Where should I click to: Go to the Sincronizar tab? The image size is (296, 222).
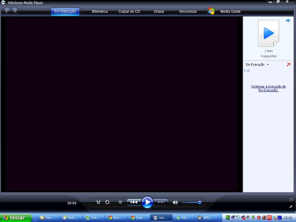point(188,12)
